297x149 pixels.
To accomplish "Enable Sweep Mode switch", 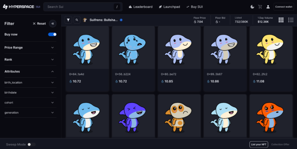I will click(x=31, y=144).
